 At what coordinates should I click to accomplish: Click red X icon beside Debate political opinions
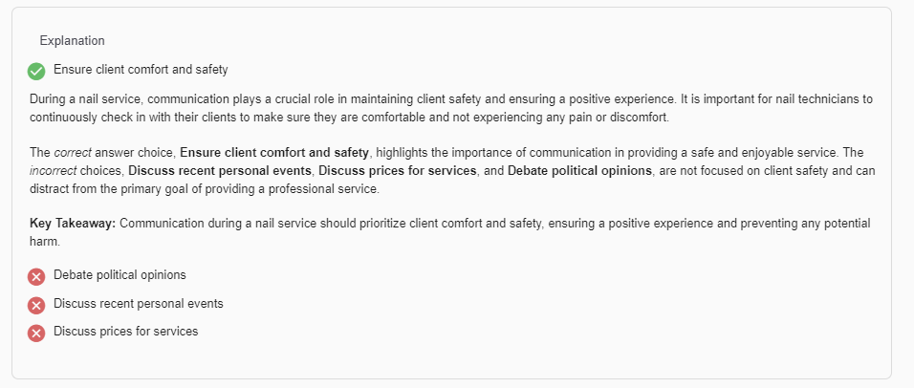(x=36, y=276)
